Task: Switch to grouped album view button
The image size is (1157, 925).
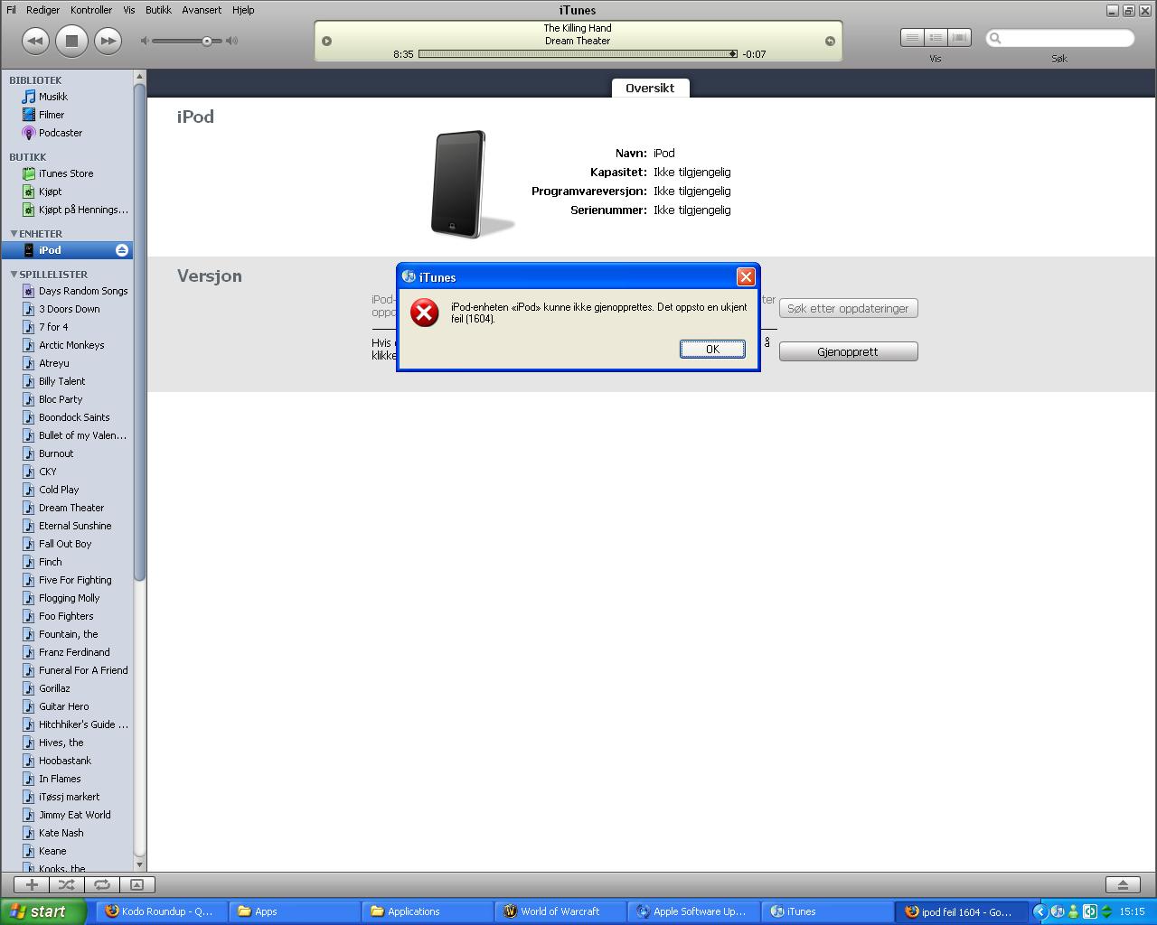Action: click(x=936, y=37)
